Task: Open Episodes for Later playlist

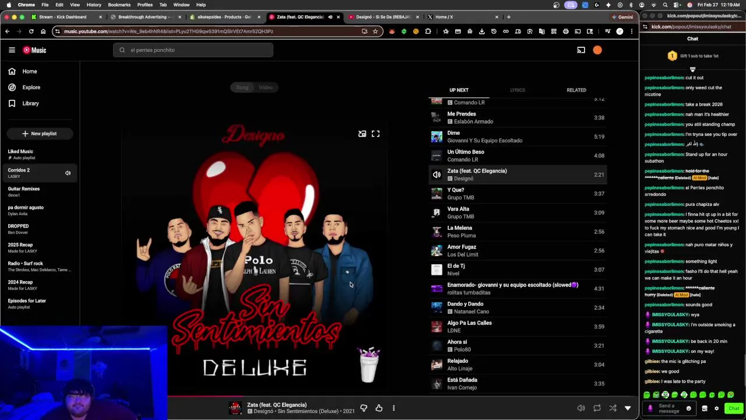Action: 40,303
